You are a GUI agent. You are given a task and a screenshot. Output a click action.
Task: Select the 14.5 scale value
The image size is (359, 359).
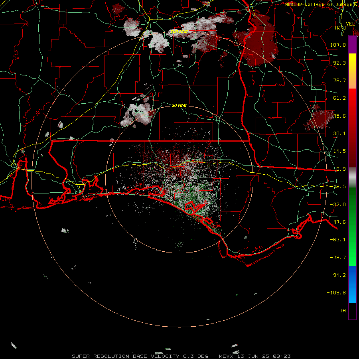[x=339, y=151]
